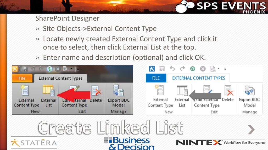Click the Stop icon in the dark toolbar
This screenshot has height=150, width=268.
[x=58, y=69]
